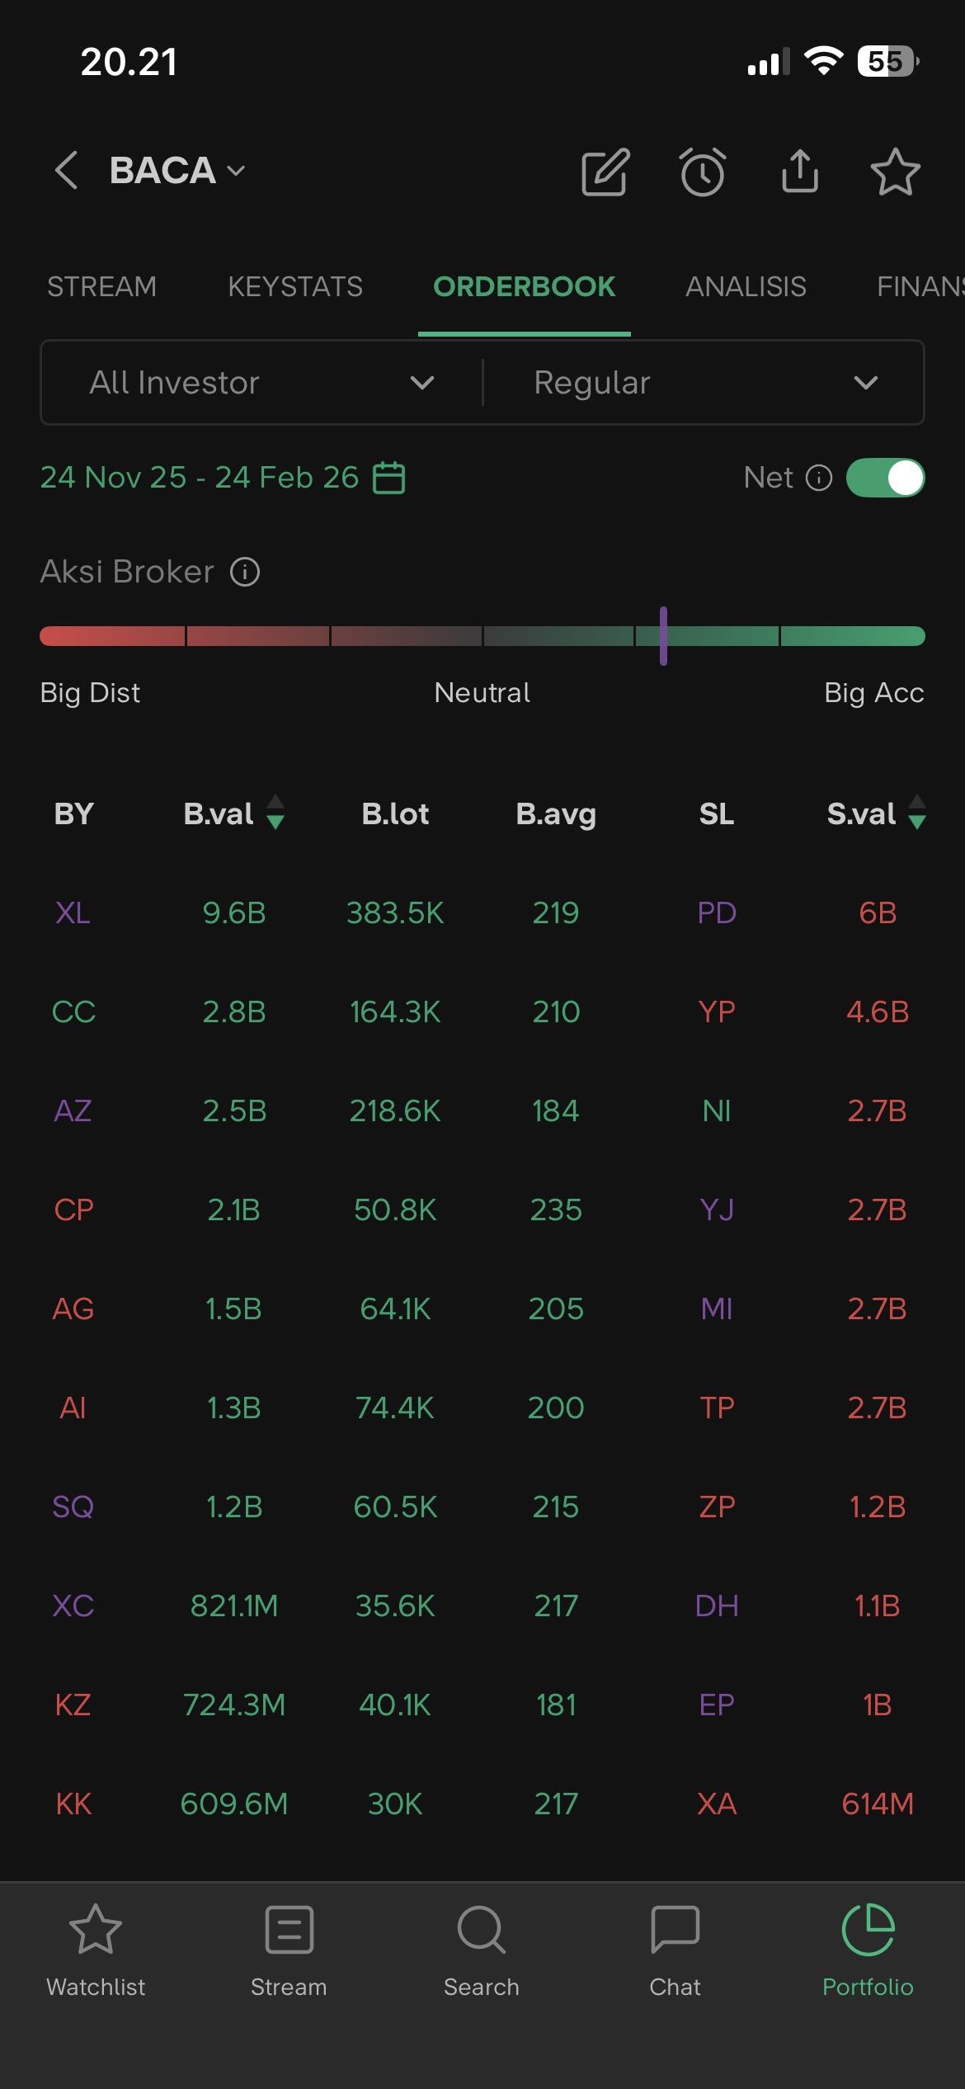
Task: Select broker XL in buyer list
Action: [x=73, y=912]
